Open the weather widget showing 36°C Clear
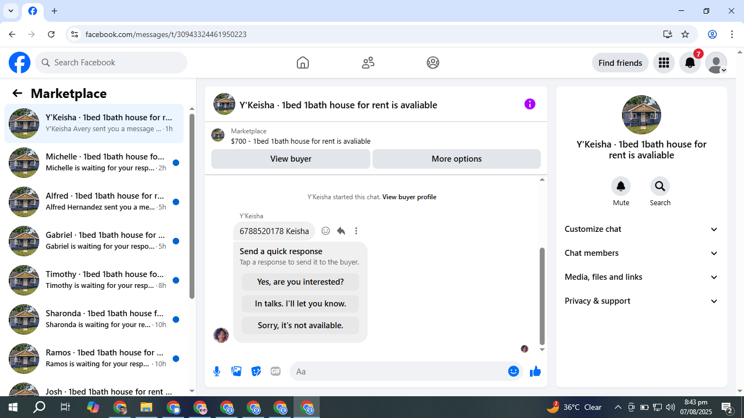744x418 pixels. tap(574, 407)
